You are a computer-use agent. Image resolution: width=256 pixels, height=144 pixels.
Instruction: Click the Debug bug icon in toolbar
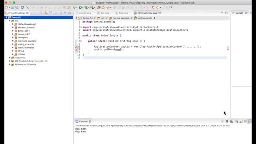pos(74,8)
